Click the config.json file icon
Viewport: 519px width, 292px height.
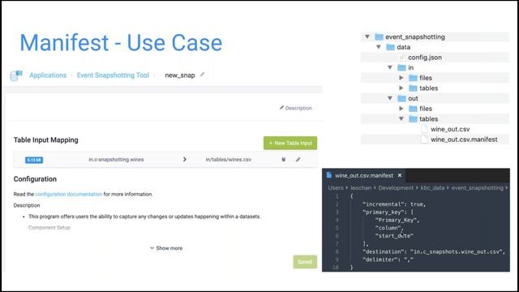click(x=401, y=58)
